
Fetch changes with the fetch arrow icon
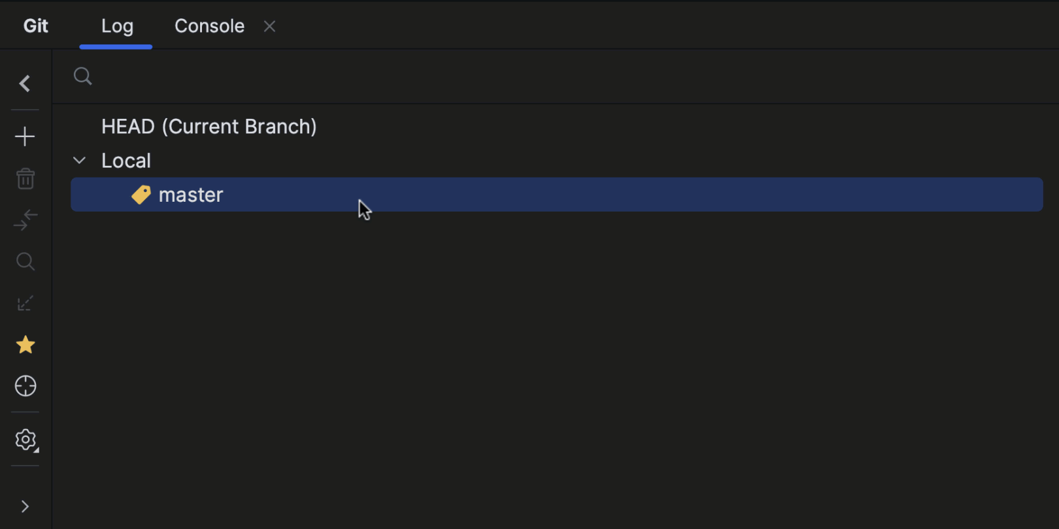(25, 220)
